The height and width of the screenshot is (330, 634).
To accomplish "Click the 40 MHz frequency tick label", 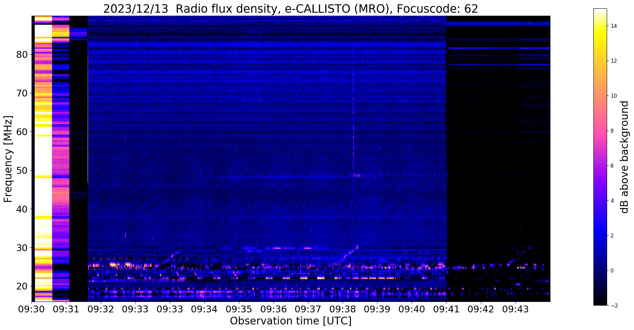I will (x=22, y=209).
